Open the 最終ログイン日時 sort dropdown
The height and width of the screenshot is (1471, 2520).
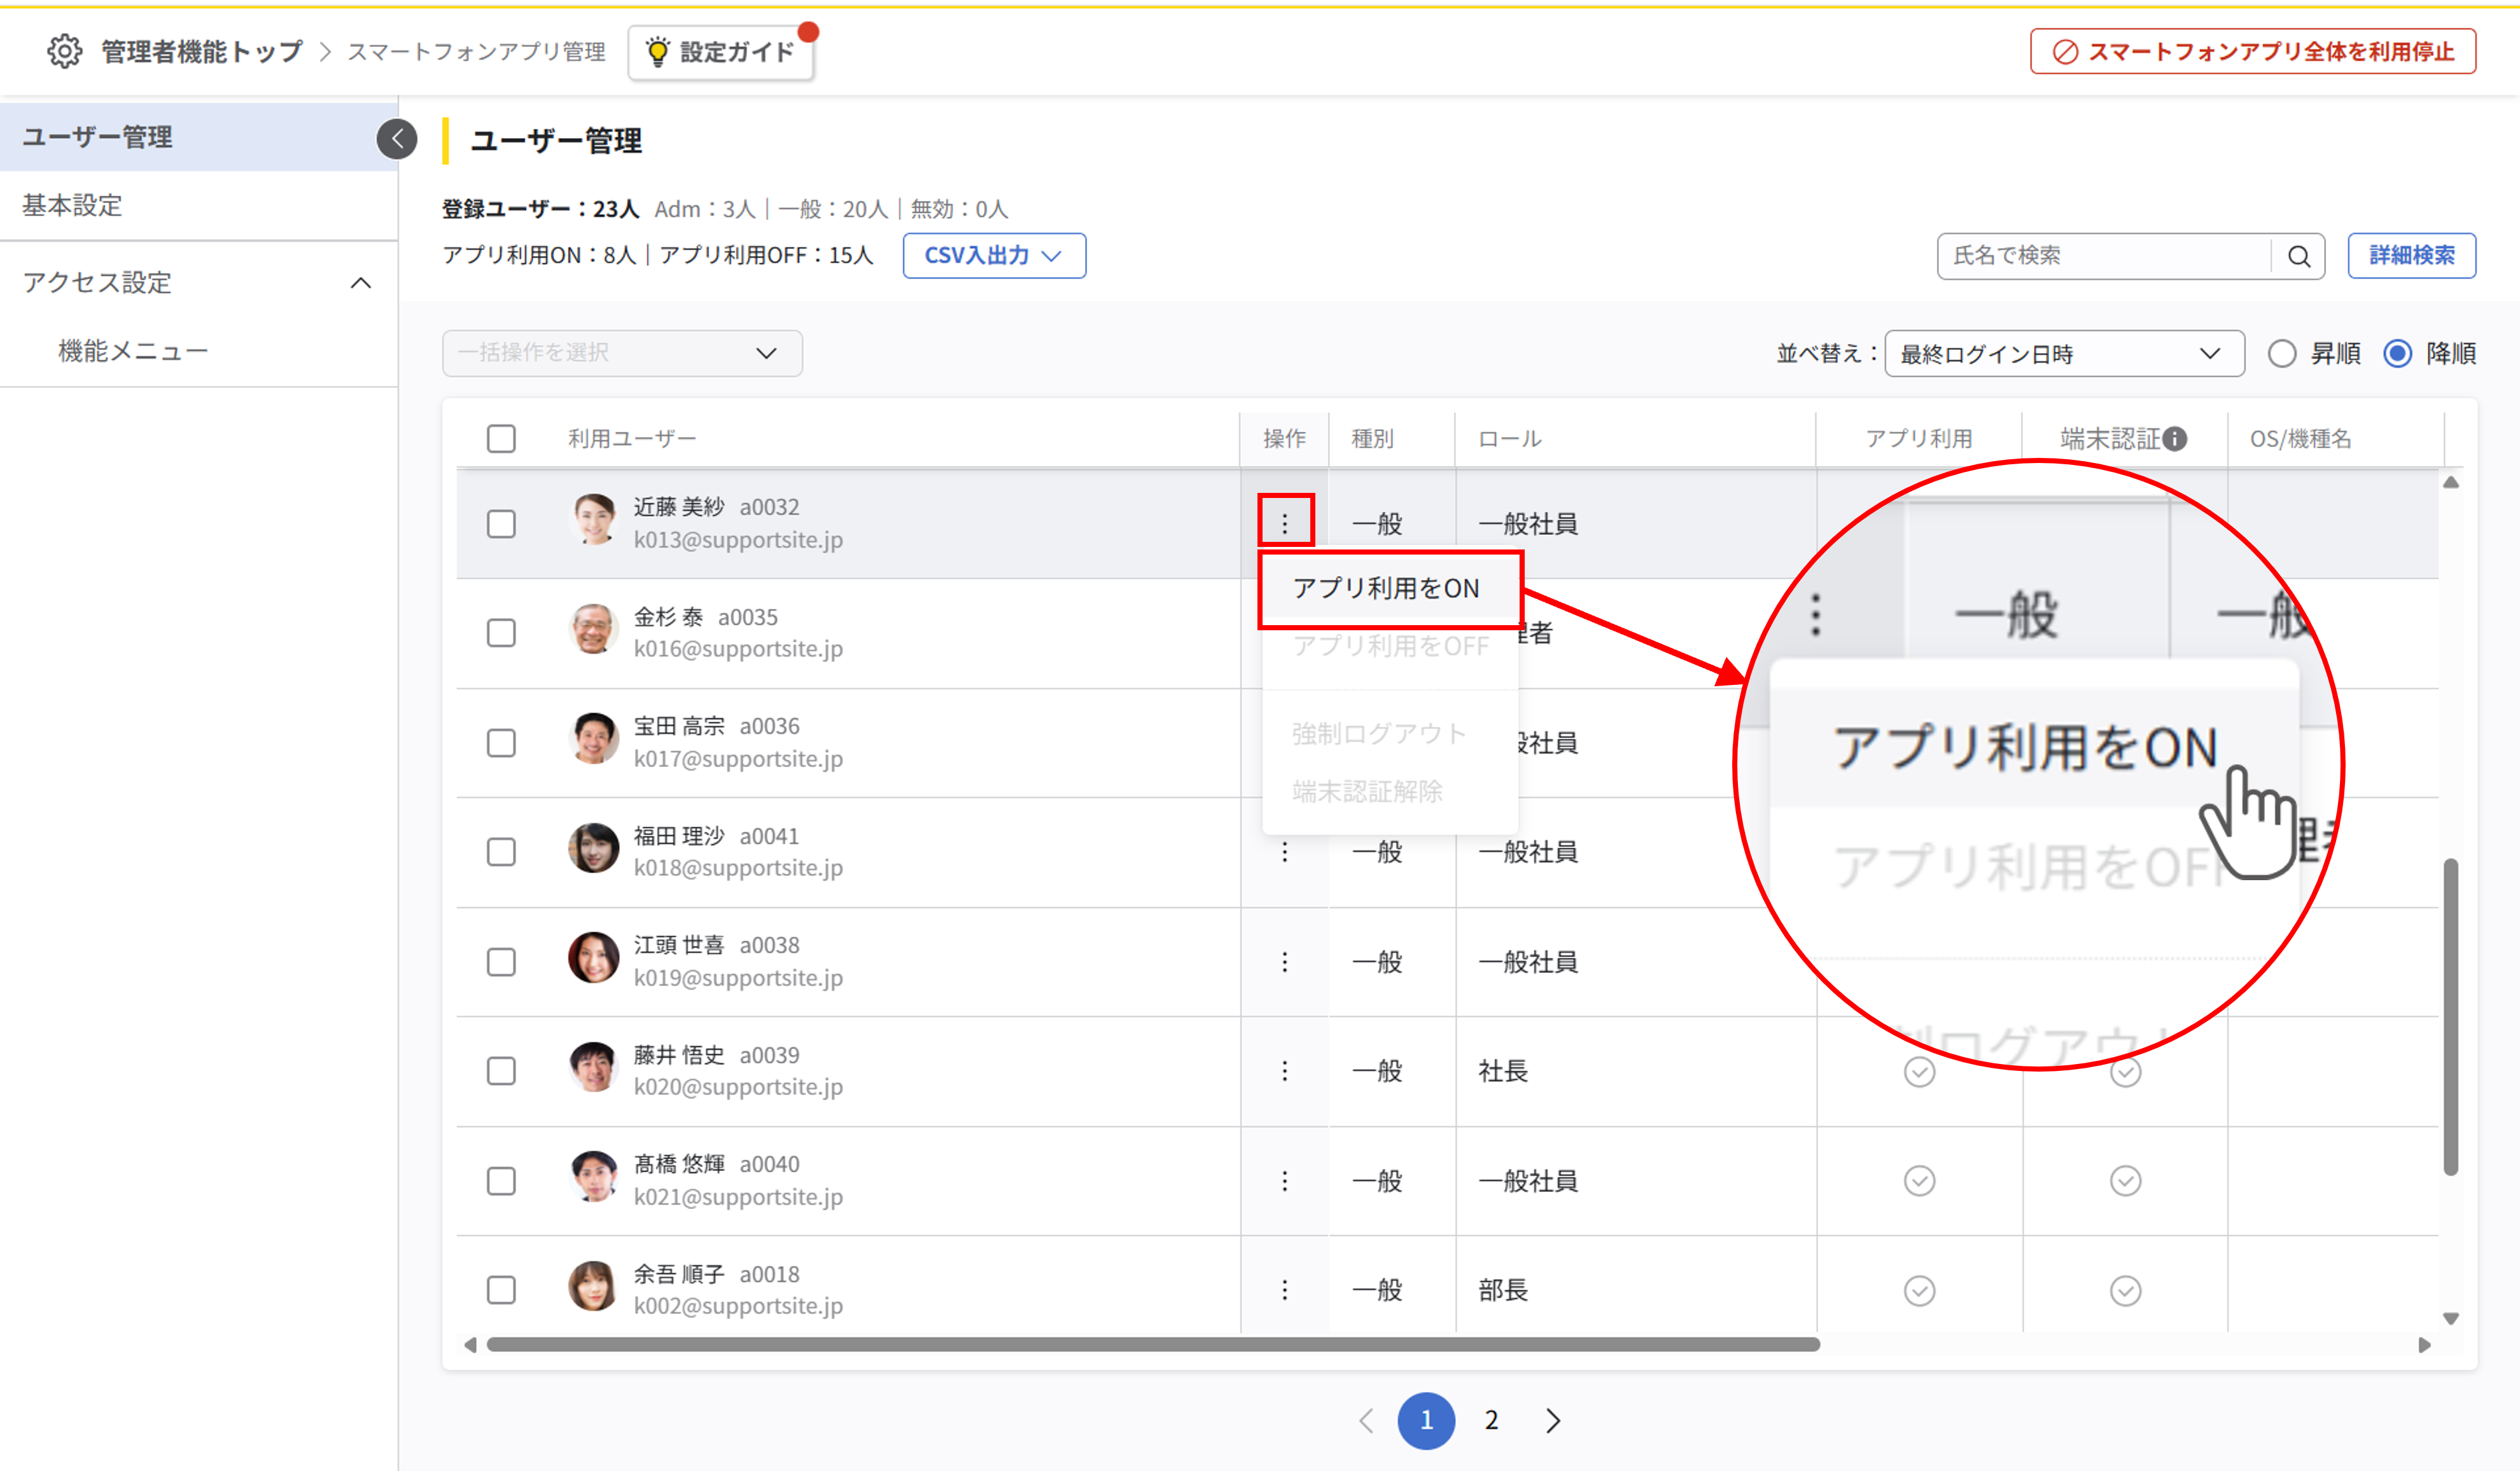pyautogui.click(x=2064, y=354)
